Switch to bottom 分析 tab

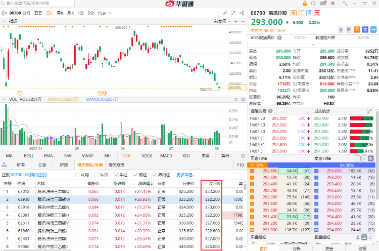click(x=296, y=248)
